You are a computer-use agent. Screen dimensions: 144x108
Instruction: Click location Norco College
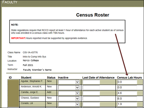click(x=31, y=60)
